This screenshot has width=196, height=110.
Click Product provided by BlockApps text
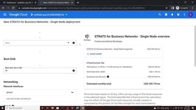[x=108, y=42]
